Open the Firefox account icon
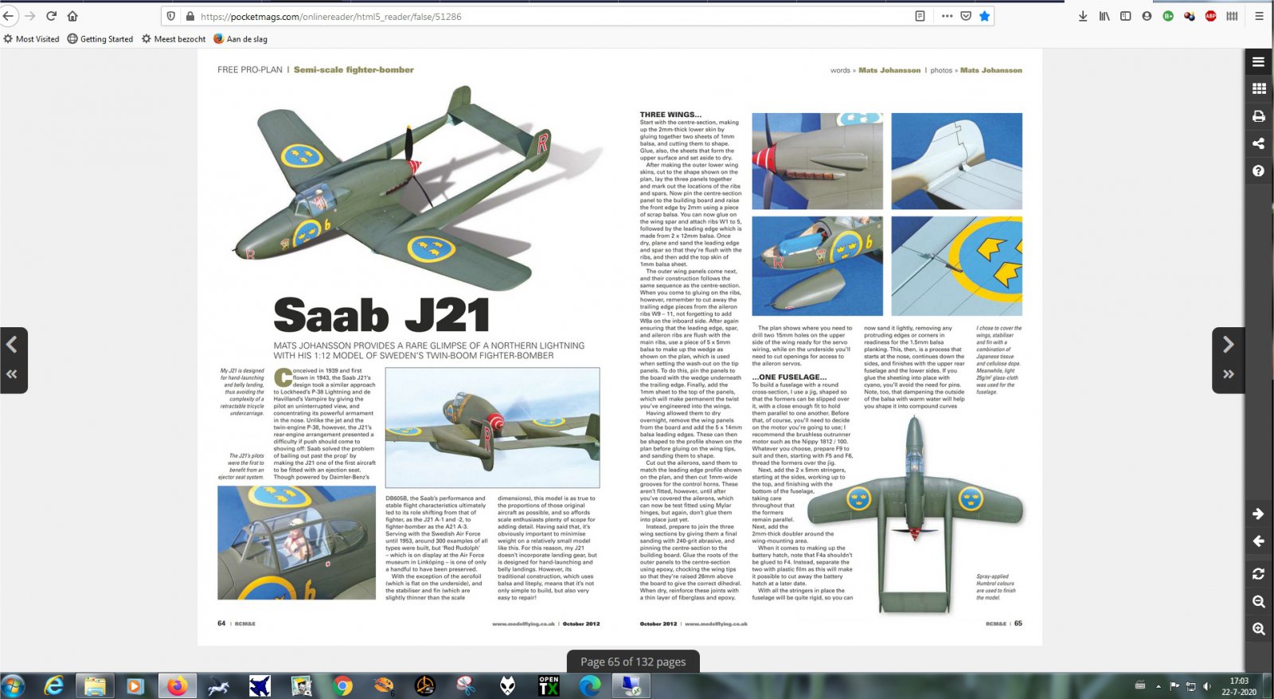This screenshot has height=699, width=1274. pyautogui.click(x=1147, y=16)
